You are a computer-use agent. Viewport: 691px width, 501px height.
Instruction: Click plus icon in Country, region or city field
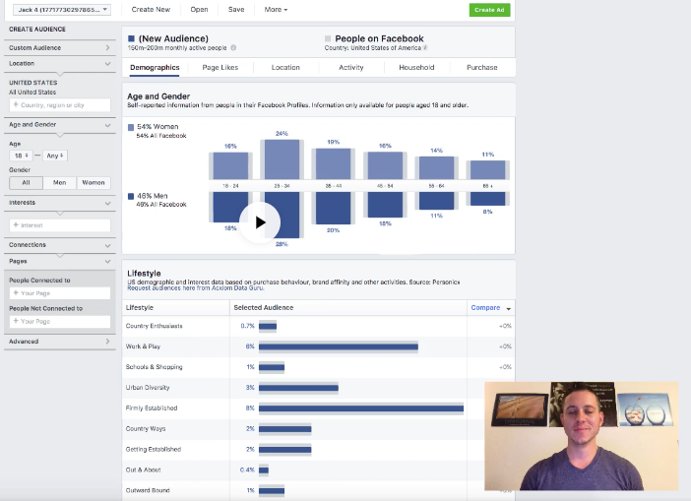[16, 105]
